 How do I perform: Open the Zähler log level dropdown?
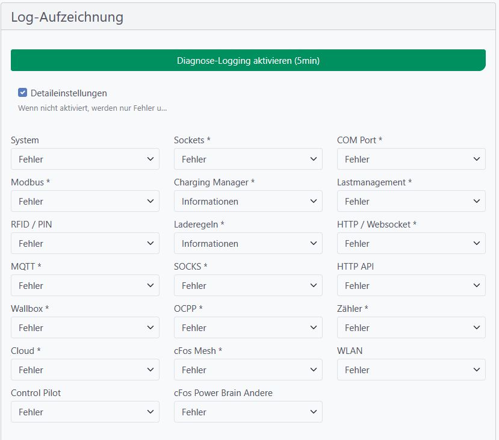click(411, 328)
